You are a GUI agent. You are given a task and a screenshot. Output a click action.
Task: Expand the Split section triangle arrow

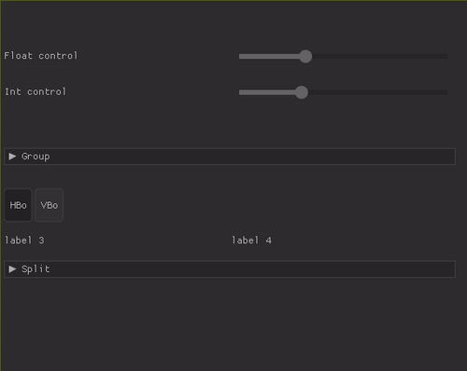tap(12, 269)
